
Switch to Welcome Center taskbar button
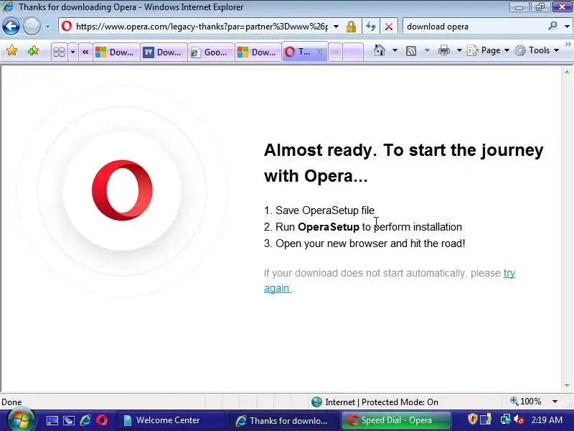coord(170,420)
